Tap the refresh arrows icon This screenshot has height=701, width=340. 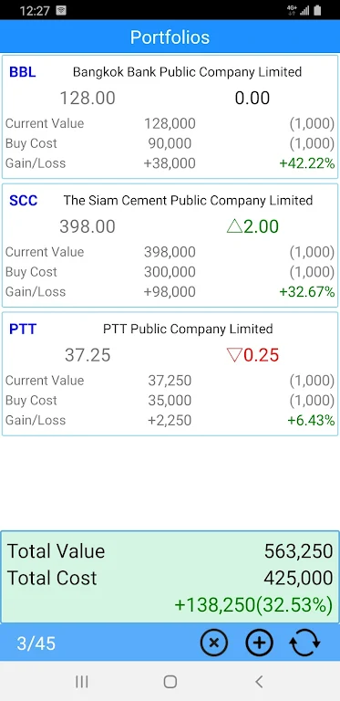pyautogui.click(x=304, y=643)
